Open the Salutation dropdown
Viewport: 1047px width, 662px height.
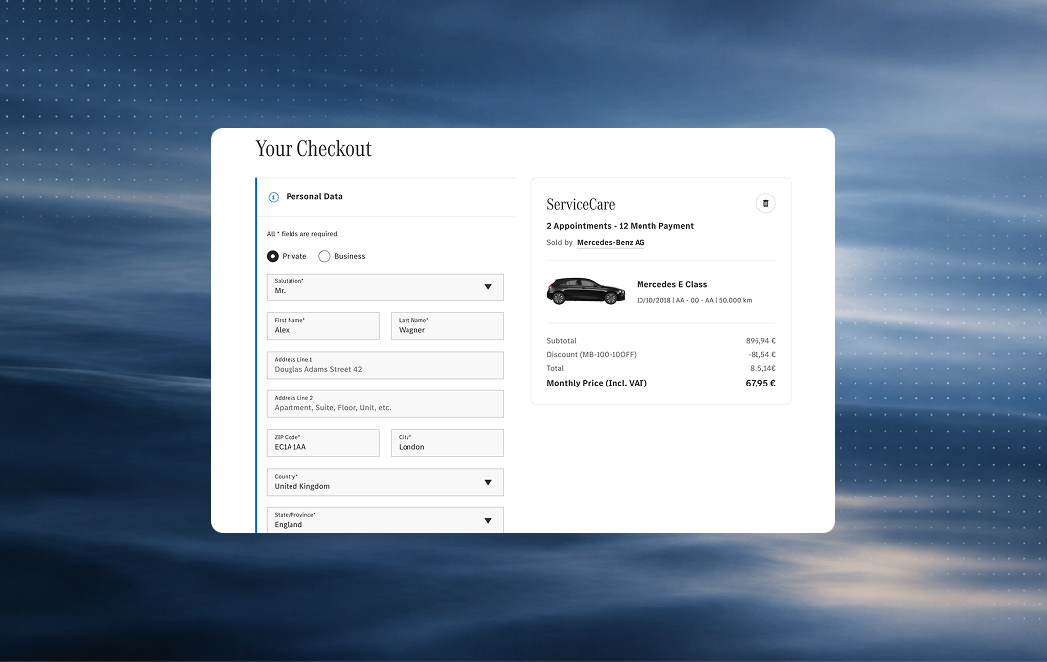pyautogui.click(x=385, y=287)
